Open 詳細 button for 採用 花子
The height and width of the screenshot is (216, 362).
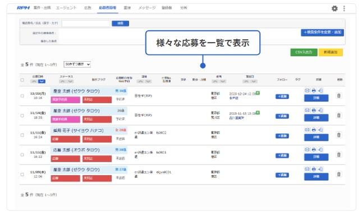316,137
